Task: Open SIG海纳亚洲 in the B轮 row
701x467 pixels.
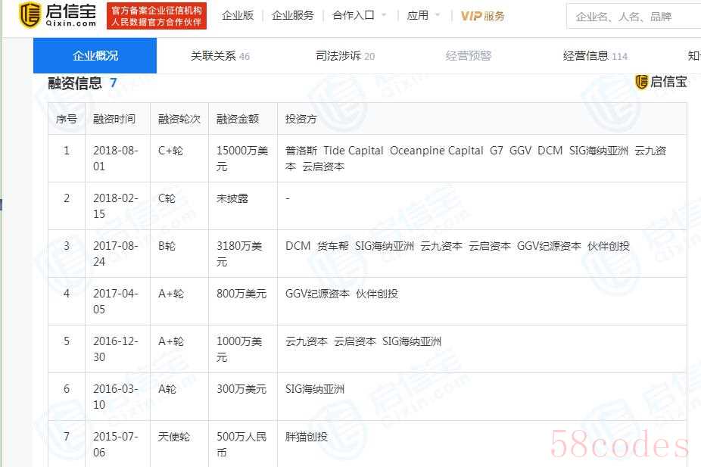Action: 385,246
